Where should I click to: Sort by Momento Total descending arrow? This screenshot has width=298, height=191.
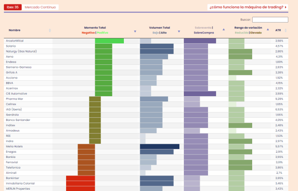(x=135, y=31)
